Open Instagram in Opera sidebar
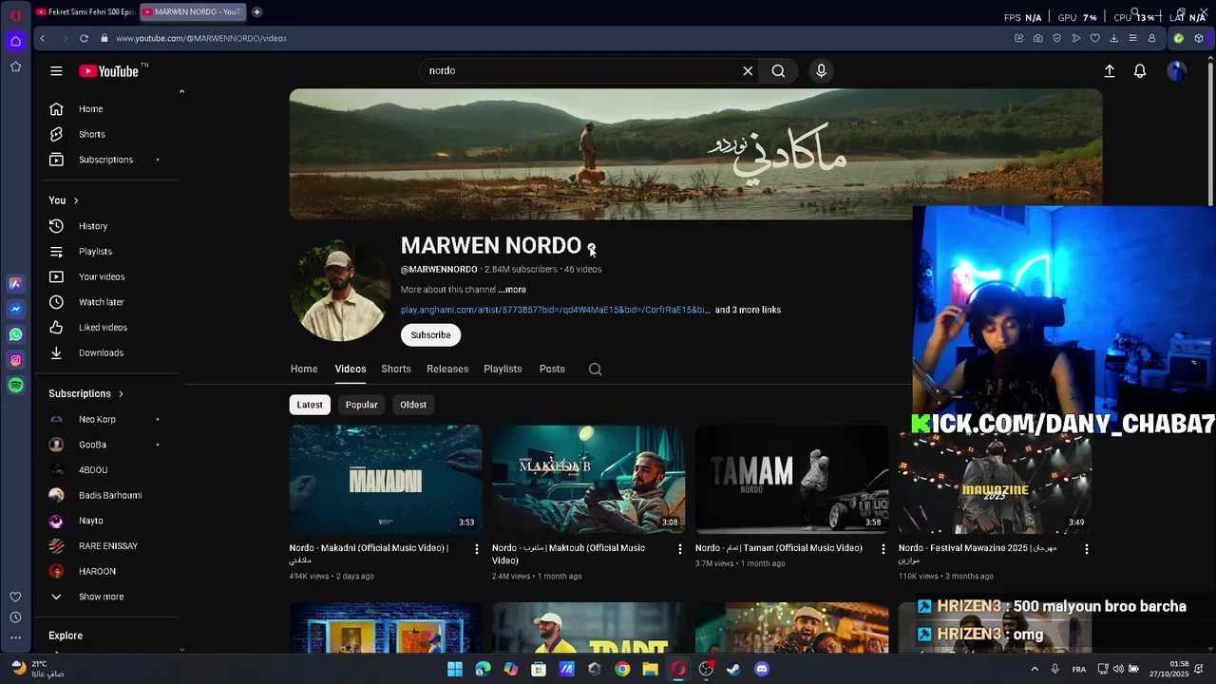Screen dimensions: 1216x684 pyautogui.click(x=15, y=360)
